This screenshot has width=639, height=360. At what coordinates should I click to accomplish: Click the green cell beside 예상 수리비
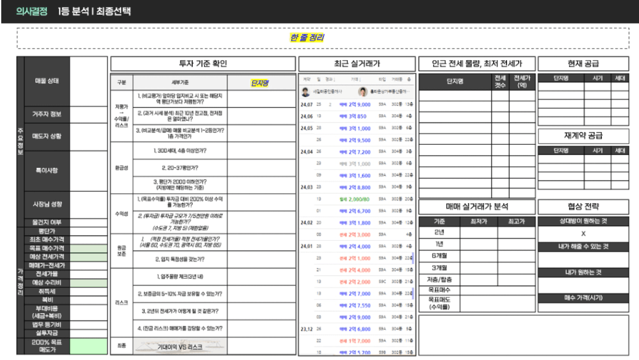88,283
